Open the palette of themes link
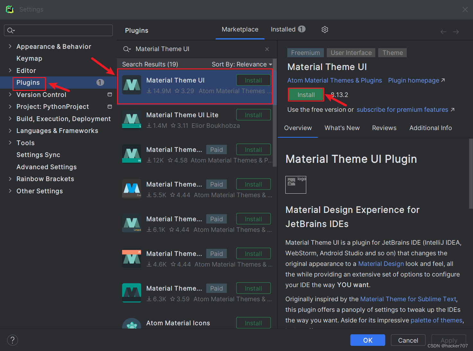 (436, 320)
